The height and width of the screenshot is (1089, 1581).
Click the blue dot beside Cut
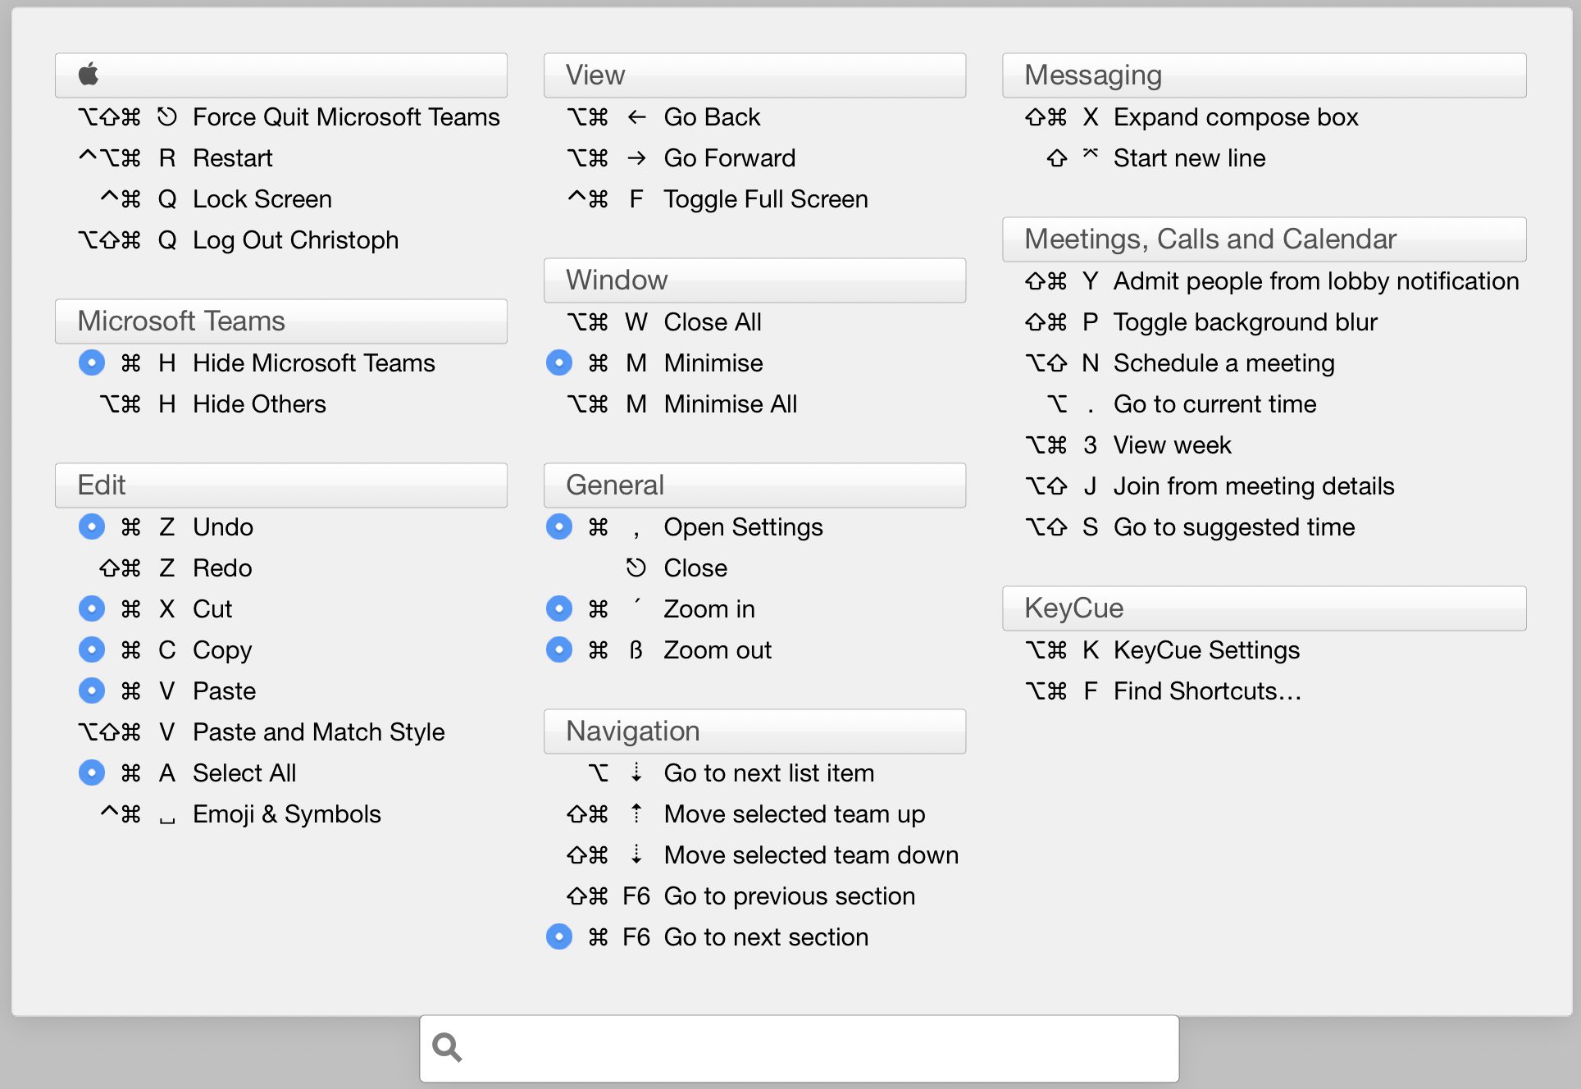pyautogui.click(x=92, y=608)
